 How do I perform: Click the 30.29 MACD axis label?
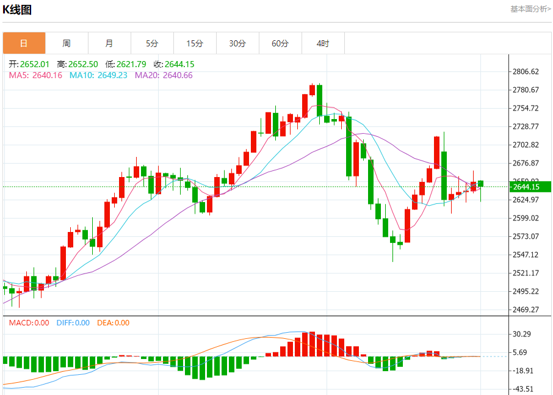pyautogui.click(x=522, y=334)
